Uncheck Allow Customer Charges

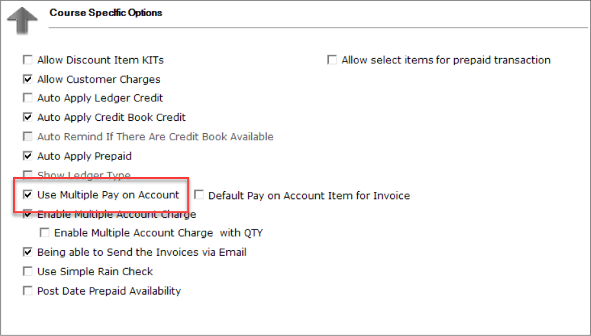pos(28,79)
